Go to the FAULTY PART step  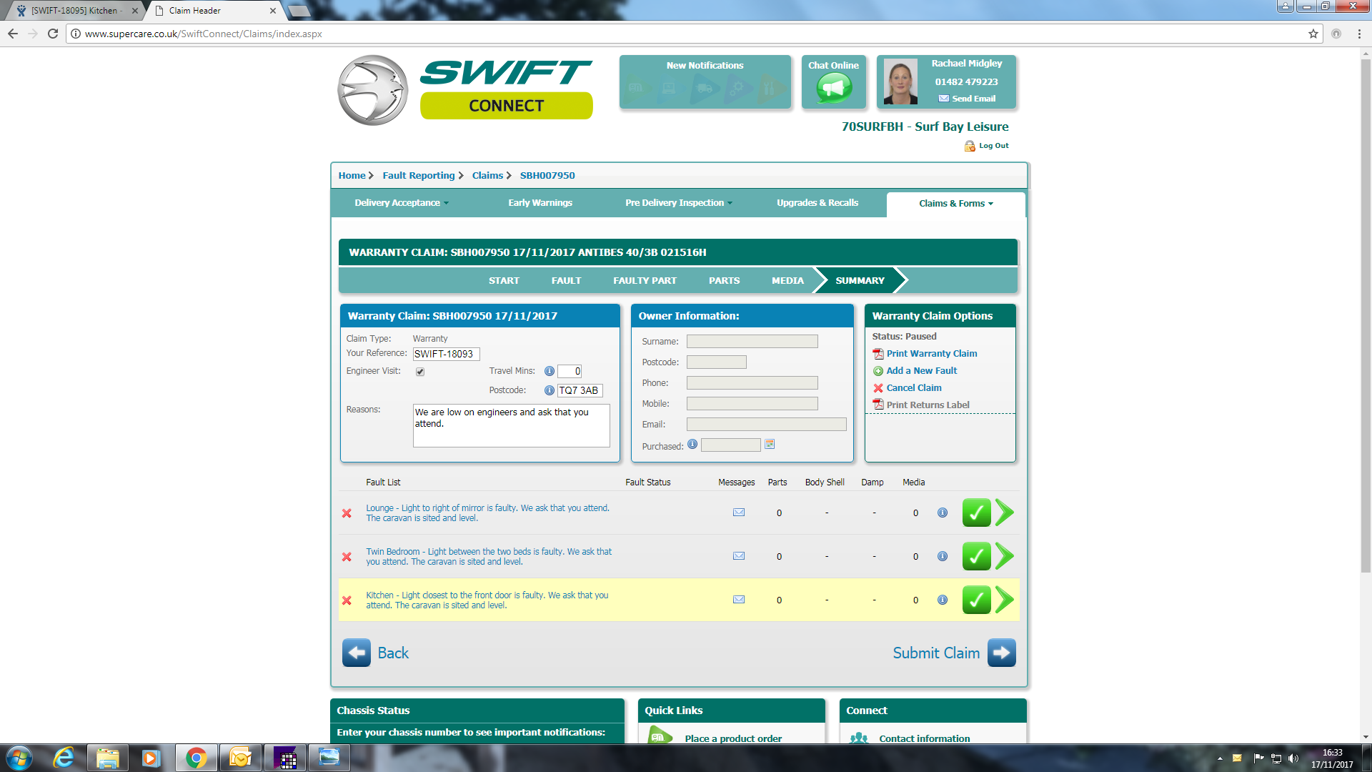(645, 281)
